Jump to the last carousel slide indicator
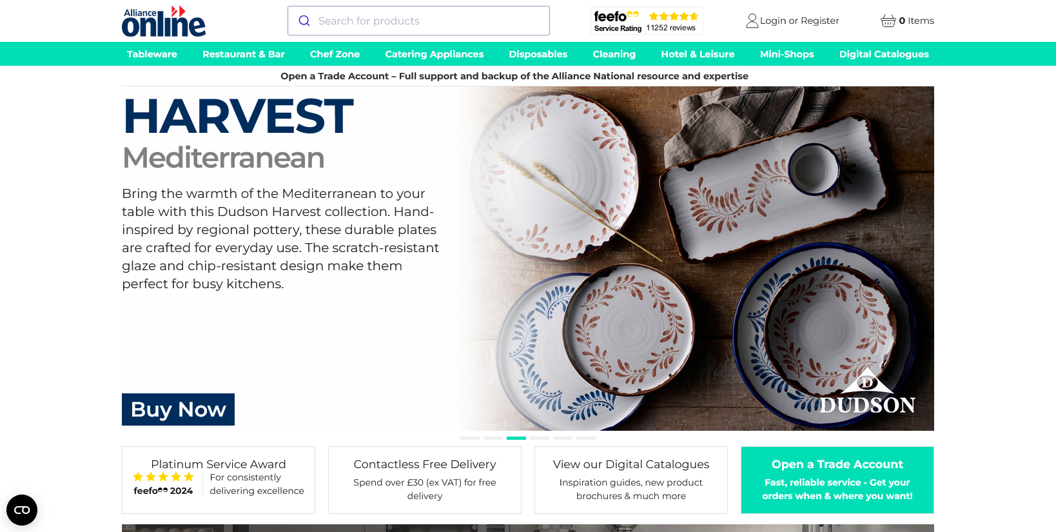Viewport: 1056px width, 532px height. pos(586,438)
